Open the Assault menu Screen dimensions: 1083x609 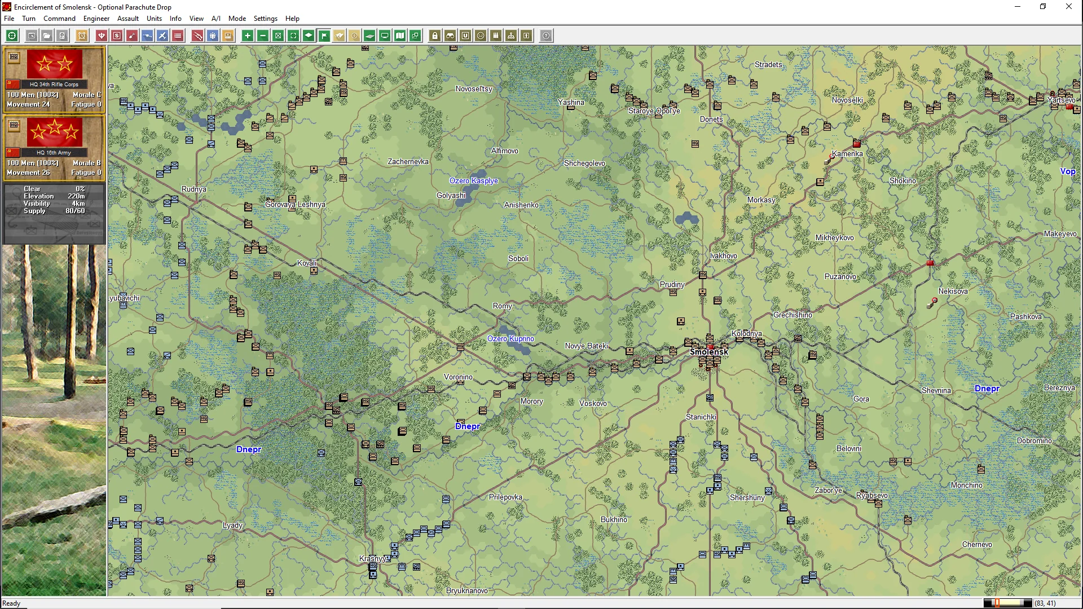tap(128, 18)
